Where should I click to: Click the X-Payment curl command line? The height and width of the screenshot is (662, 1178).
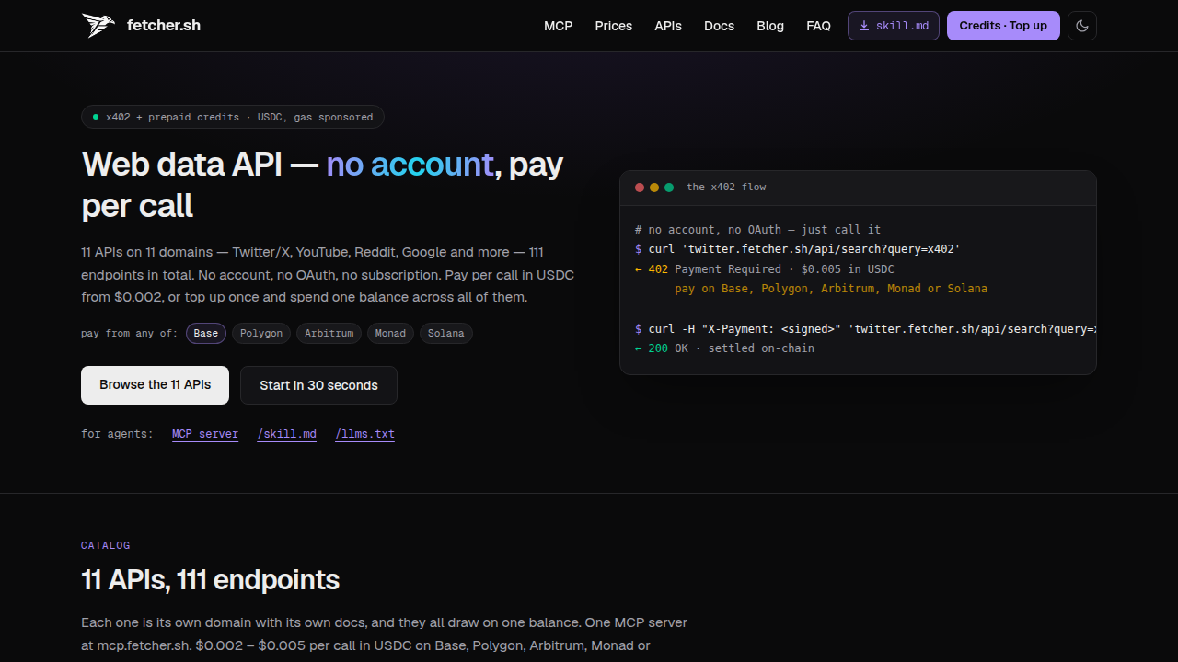coord(865,328)
